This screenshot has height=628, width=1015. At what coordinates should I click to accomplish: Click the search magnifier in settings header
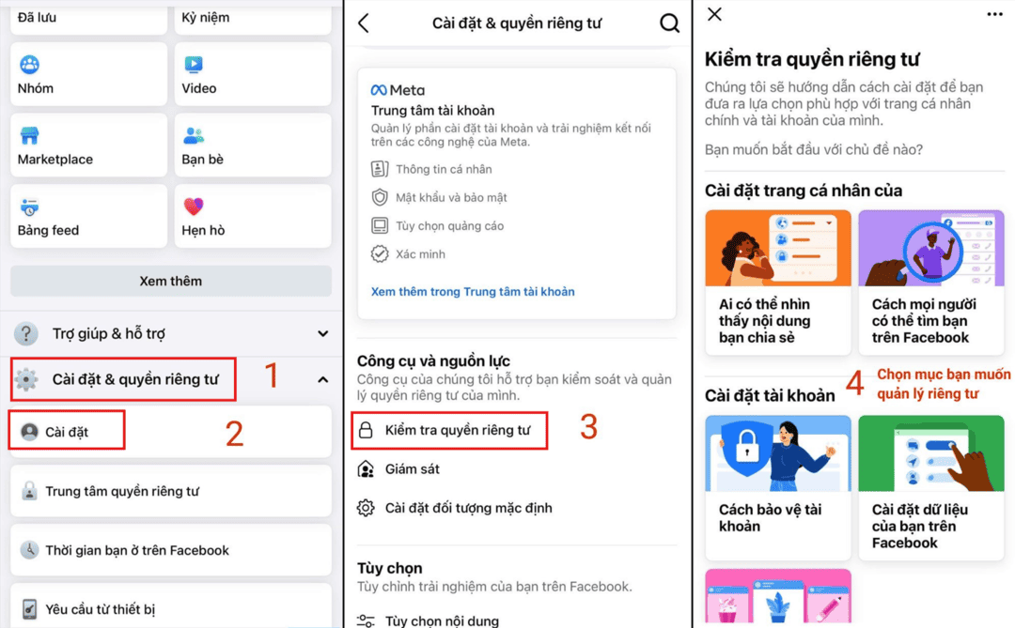point(669,23)
